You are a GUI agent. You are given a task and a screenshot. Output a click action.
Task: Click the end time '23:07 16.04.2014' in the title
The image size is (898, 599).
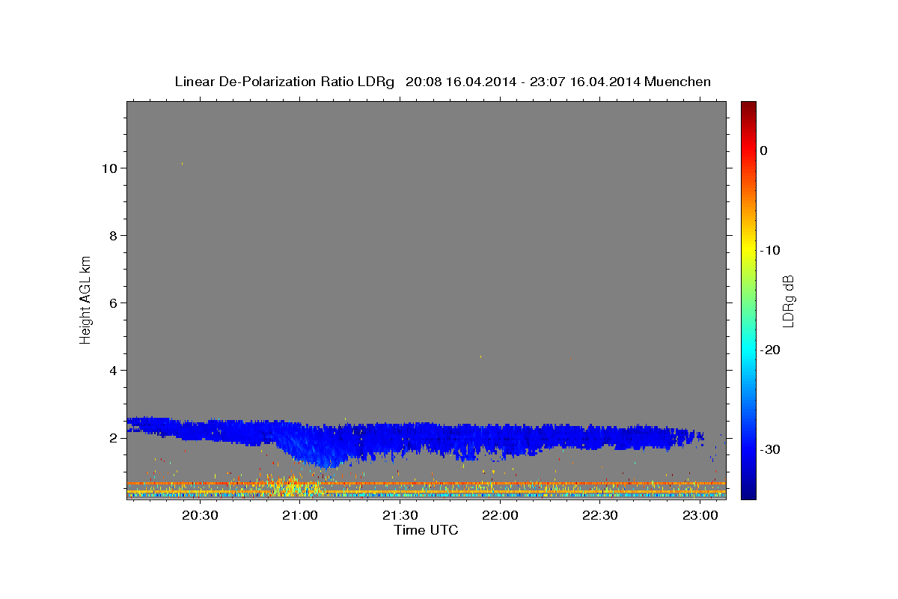click(584, 82)
